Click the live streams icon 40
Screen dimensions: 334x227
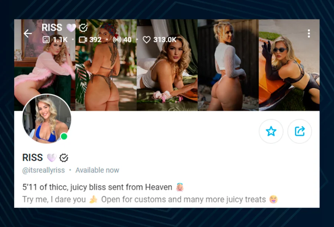(117, 40)
